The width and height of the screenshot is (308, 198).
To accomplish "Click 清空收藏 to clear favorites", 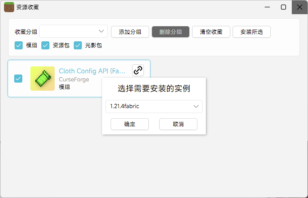I will (x=211, y=32).
